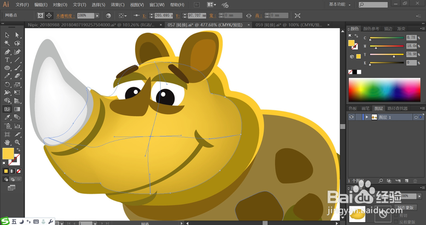Image resolution: width=426 pixels, height=225 pixels.
Task: Select the Artboard tool
Action: (x=7, y=134)
